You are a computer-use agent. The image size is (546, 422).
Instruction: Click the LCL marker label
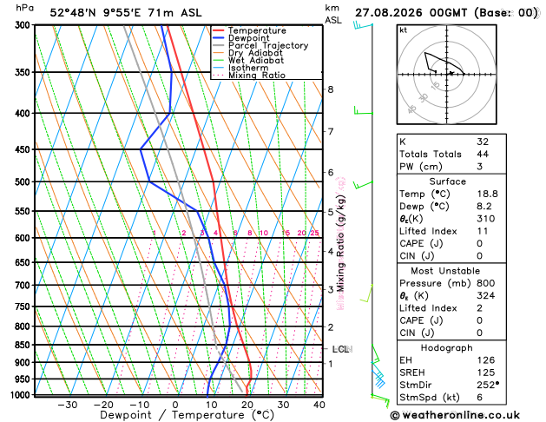(x=340, y=349)
